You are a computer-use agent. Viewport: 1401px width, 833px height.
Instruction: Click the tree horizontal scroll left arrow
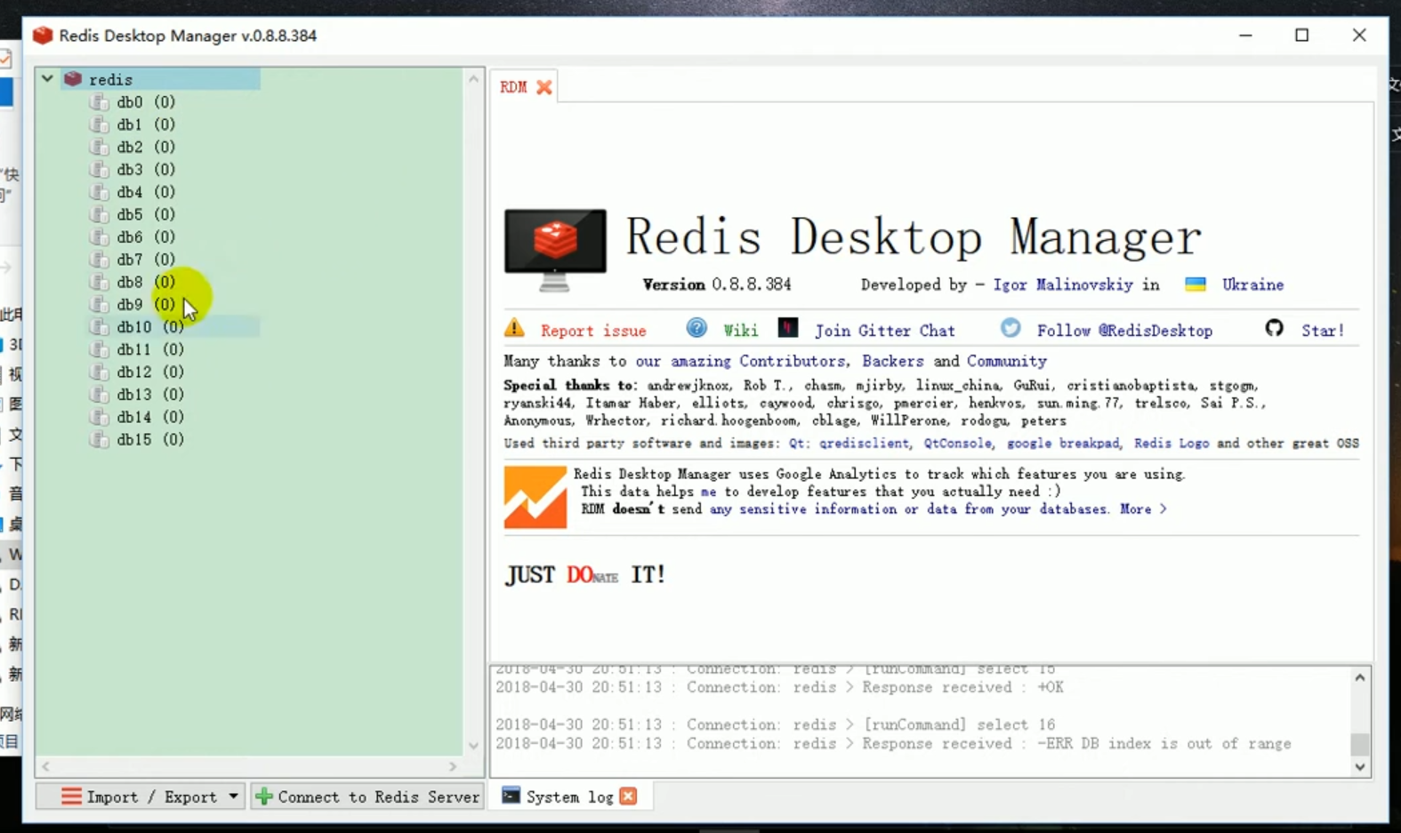[45, 766]
